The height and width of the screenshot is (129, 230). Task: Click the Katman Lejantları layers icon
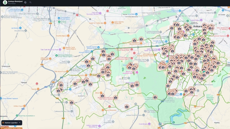[x=3, y=122]
